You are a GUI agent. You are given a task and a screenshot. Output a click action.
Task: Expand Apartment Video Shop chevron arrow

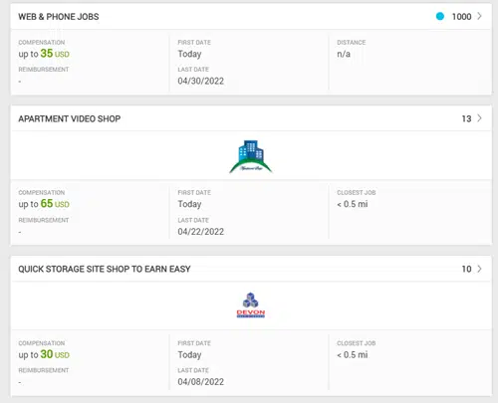coord(479,118)
